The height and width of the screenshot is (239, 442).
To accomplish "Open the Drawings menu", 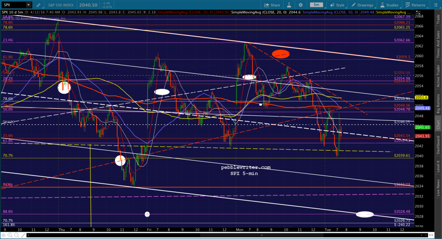I will coord(362,5).
